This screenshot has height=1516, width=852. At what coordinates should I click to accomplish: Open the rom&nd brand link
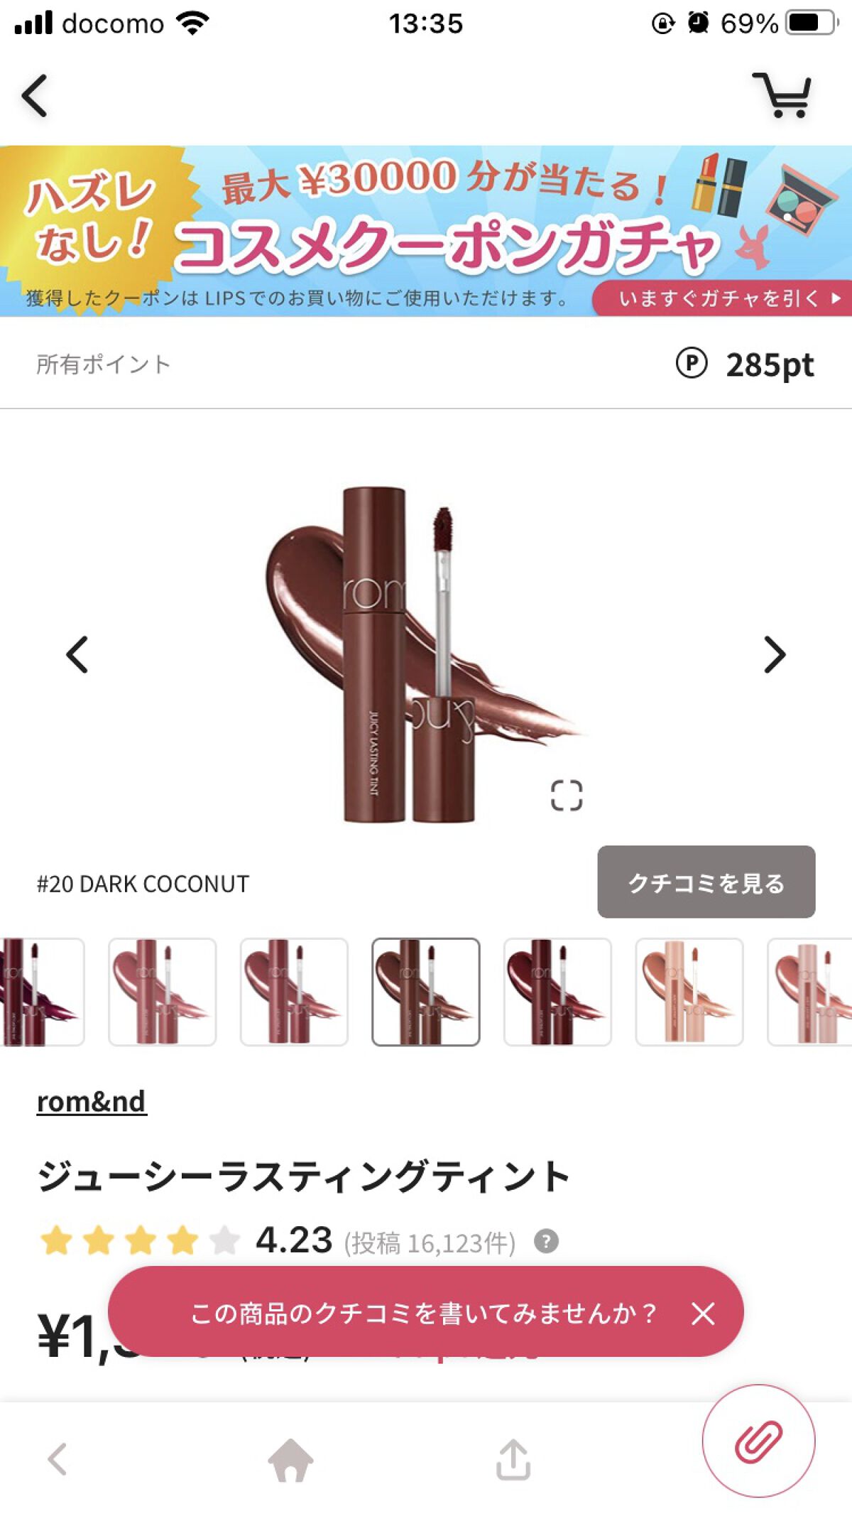[x=92, y=1102]
